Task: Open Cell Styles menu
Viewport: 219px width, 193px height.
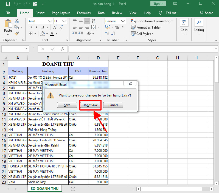Action: tap(142, 34)
